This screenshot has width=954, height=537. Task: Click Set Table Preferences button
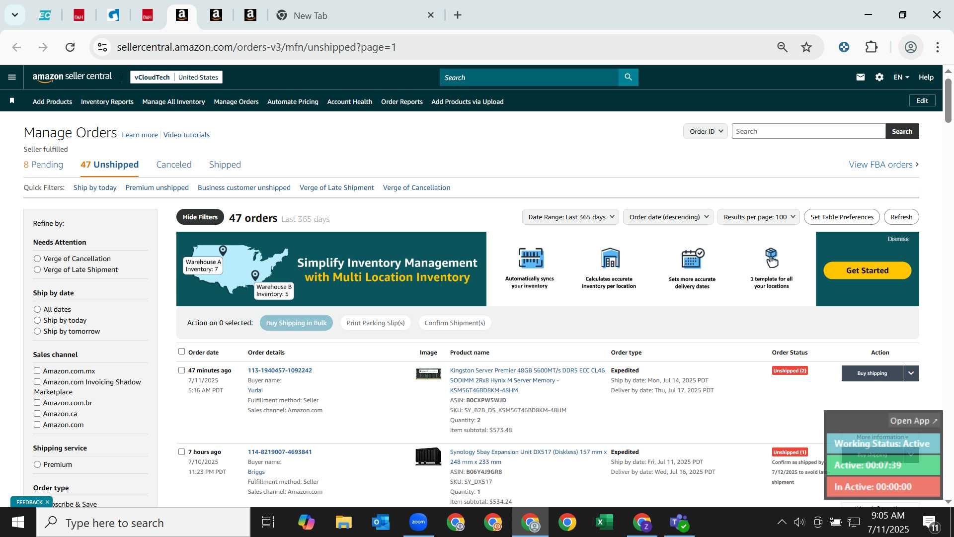tap(842, 217)
